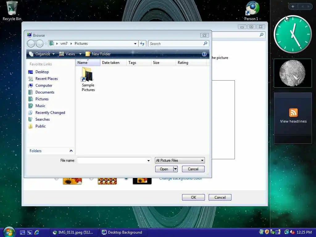The image size is (316, 237).
Task: Click the clock gadget in the sidebar
Action: (x=293, y=34)
